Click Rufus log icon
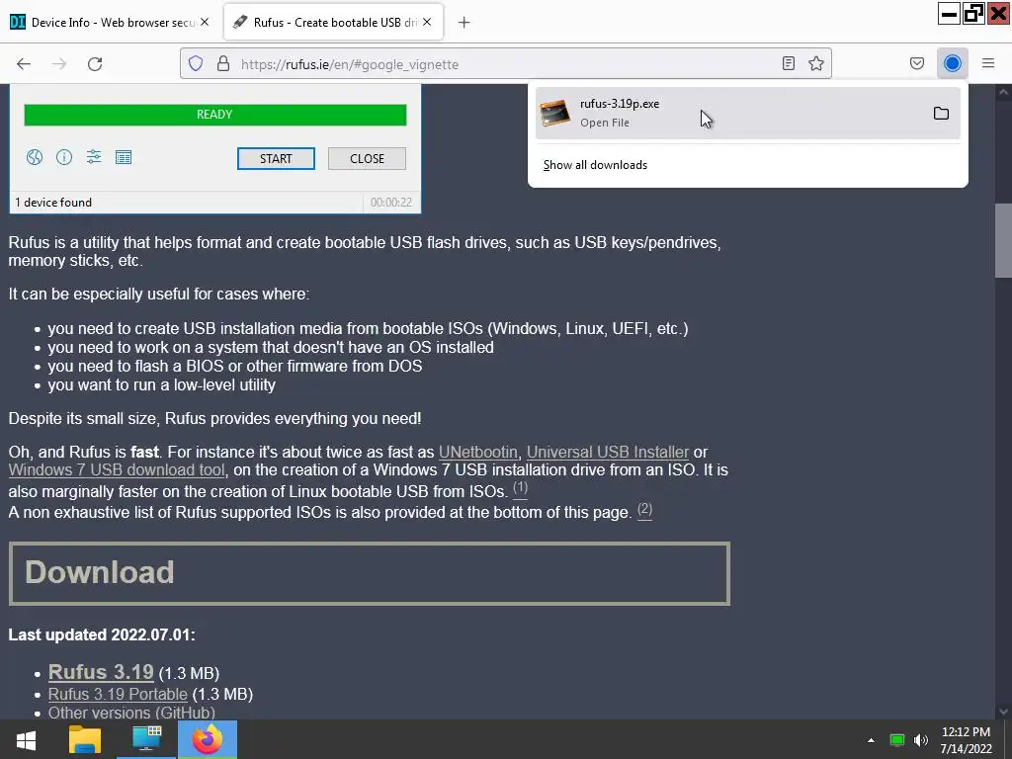This screenshot has width=1012, height=759. 124,157
